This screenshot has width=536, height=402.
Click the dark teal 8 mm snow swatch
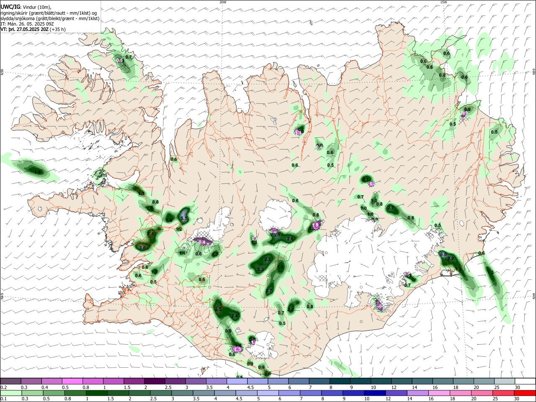(340, 381)
